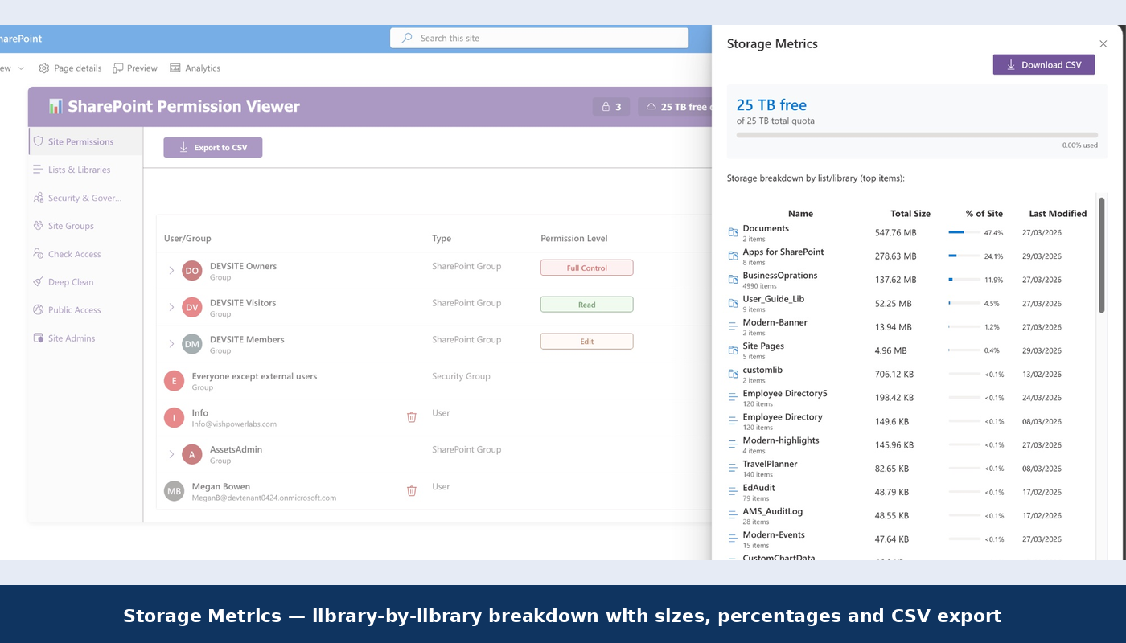1126x643 pixels.
Task: Click the lock icon badge showing 3
Action: pos(611,107)
